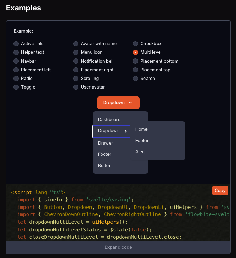236x258 pixels.
Task: Select the Scrolling example radio
Action: click(x=76, y=79)
